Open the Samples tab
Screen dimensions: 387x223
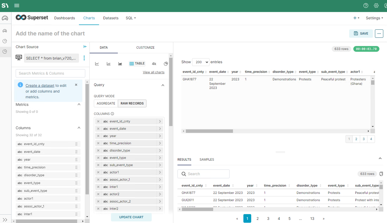(x=207, y=160)
